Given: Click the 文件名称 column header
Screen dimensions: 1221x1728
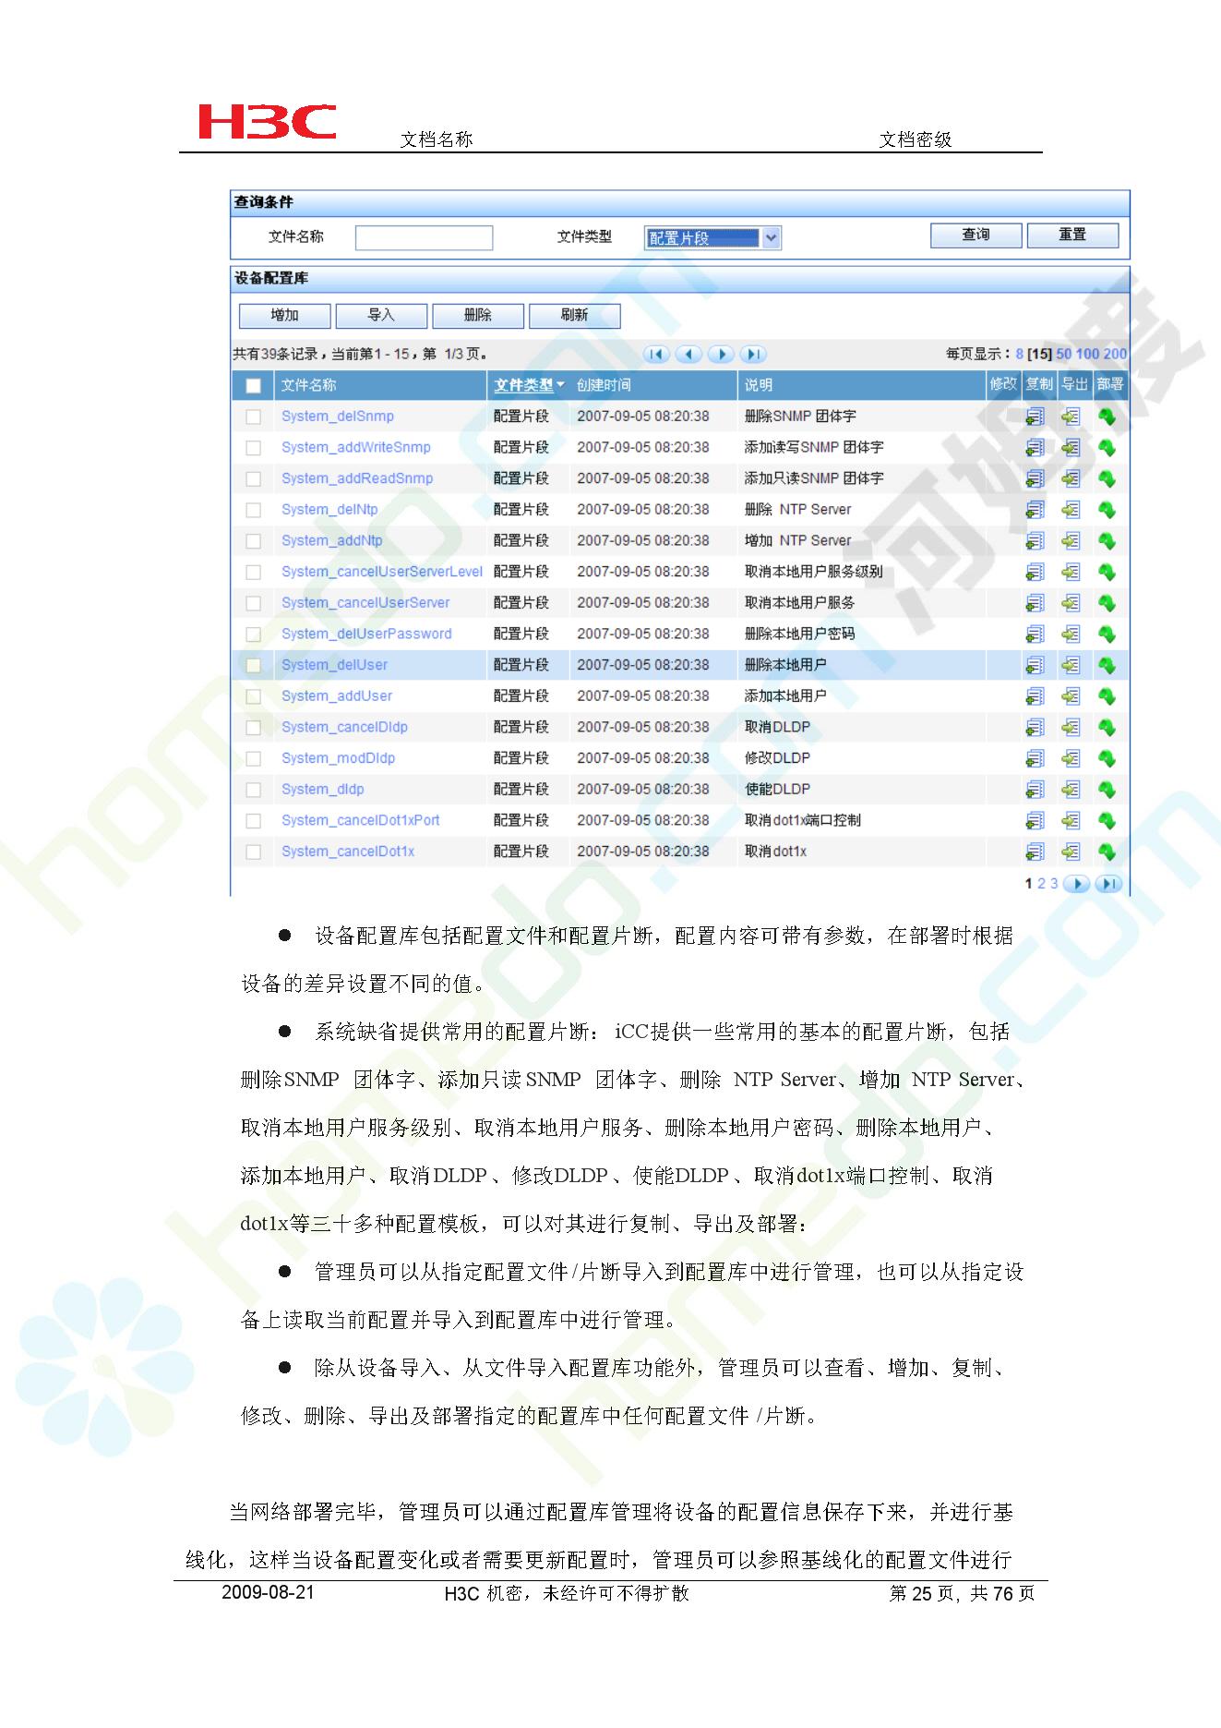Looking at the screenshot, I should [x=309, y=385].
